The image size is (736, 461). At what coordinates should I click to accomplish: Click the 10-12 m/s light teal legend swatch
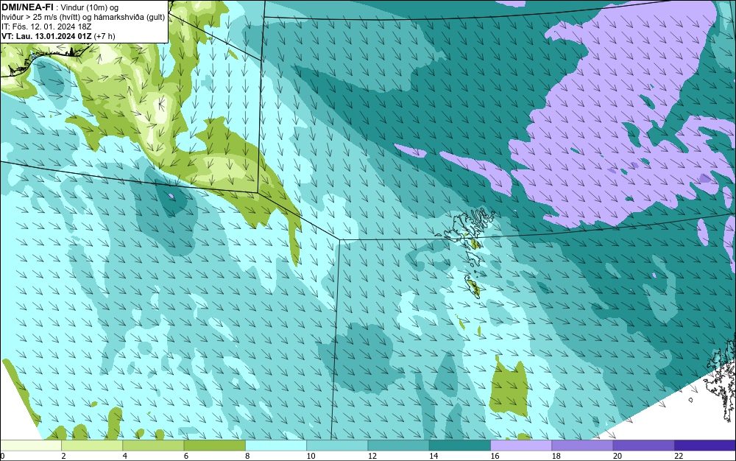coord(337,445)
